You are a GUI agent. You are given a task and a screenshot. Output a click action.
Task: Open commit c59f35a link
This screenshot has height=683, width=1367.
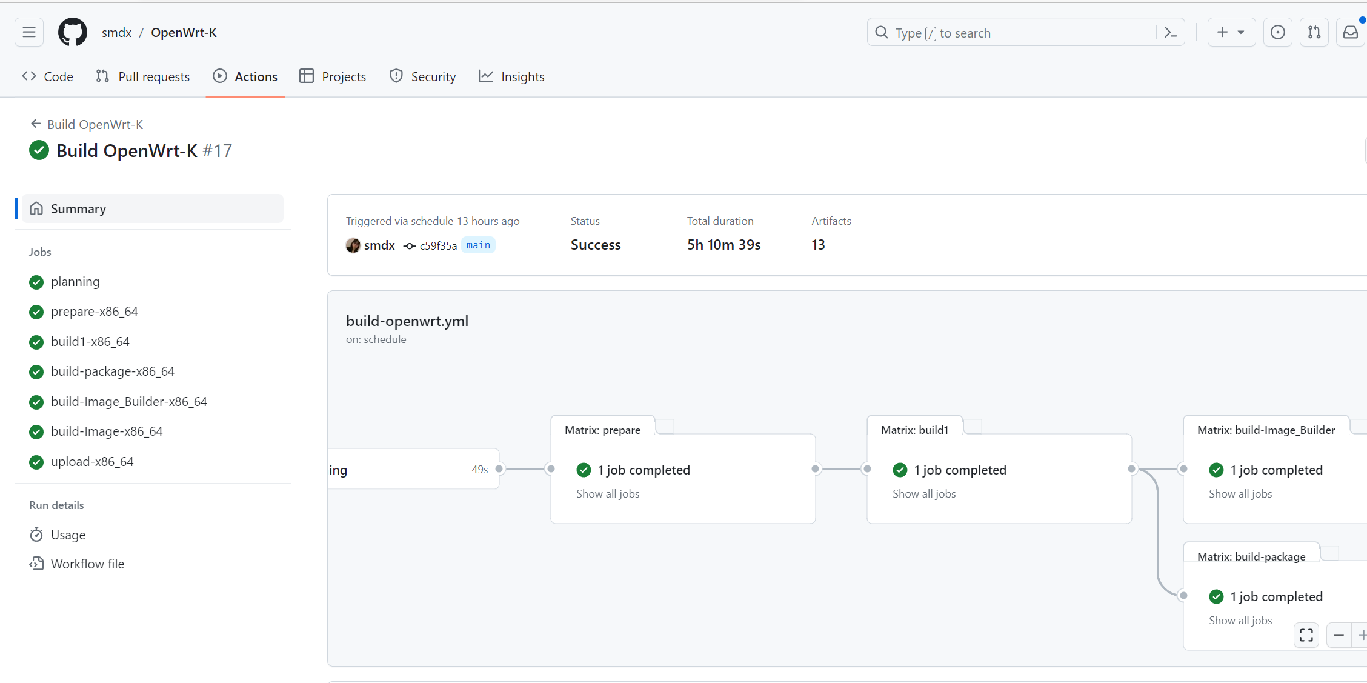437,245
